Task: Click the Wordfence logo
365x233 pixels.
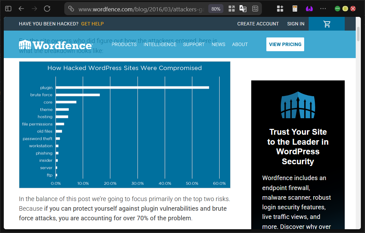Action: 56,45
